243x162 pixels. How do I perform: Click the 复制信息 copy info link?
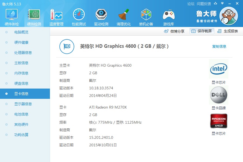click(x=219, y=46)
